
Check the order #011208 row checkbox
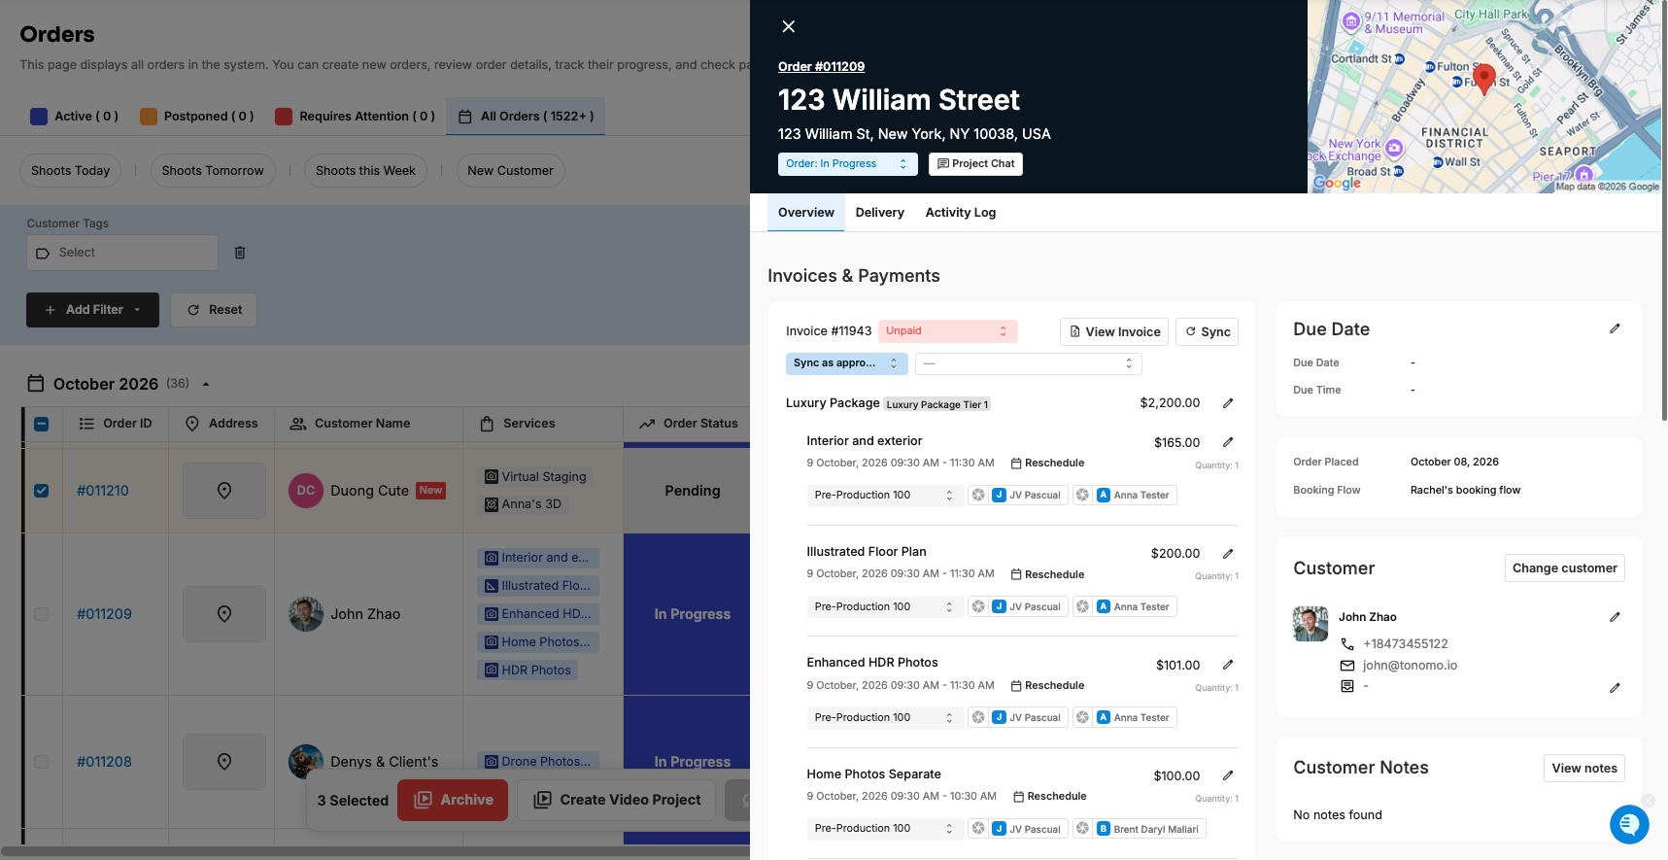pyautogui.click(x=42, y=762)
